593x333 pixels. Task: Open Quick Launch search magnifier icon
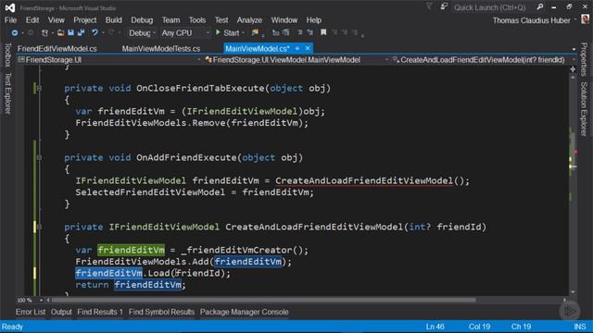pos(540,7)
